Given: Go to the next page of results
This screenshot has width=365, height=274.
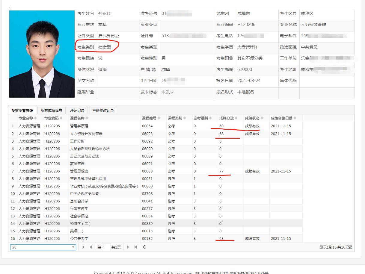Looking at the screenshot, I should (x=128, y=247).
